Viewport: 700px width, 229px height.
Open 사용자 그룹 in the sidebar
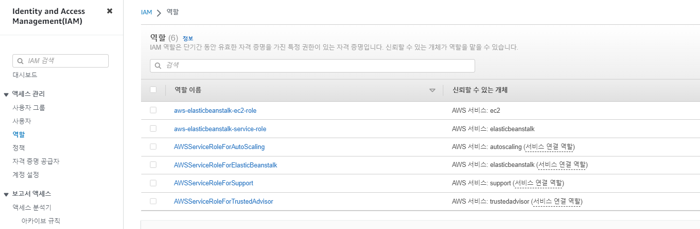[x=29, y=107]
